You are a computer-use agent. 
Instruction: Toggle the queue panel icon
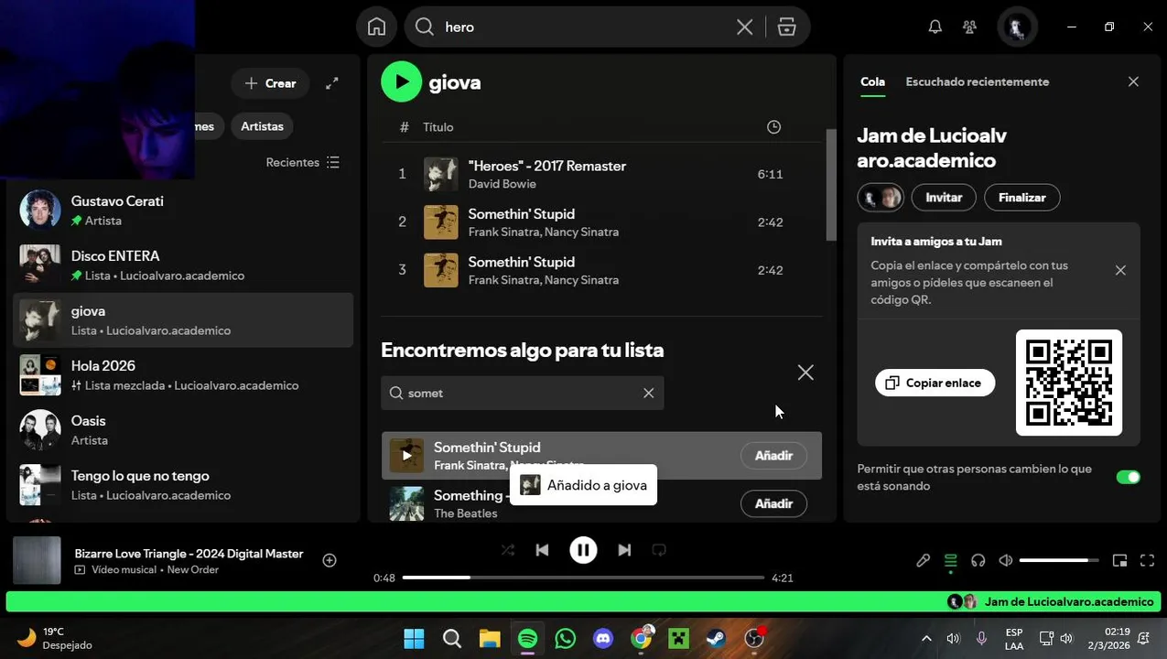point(950,560)
